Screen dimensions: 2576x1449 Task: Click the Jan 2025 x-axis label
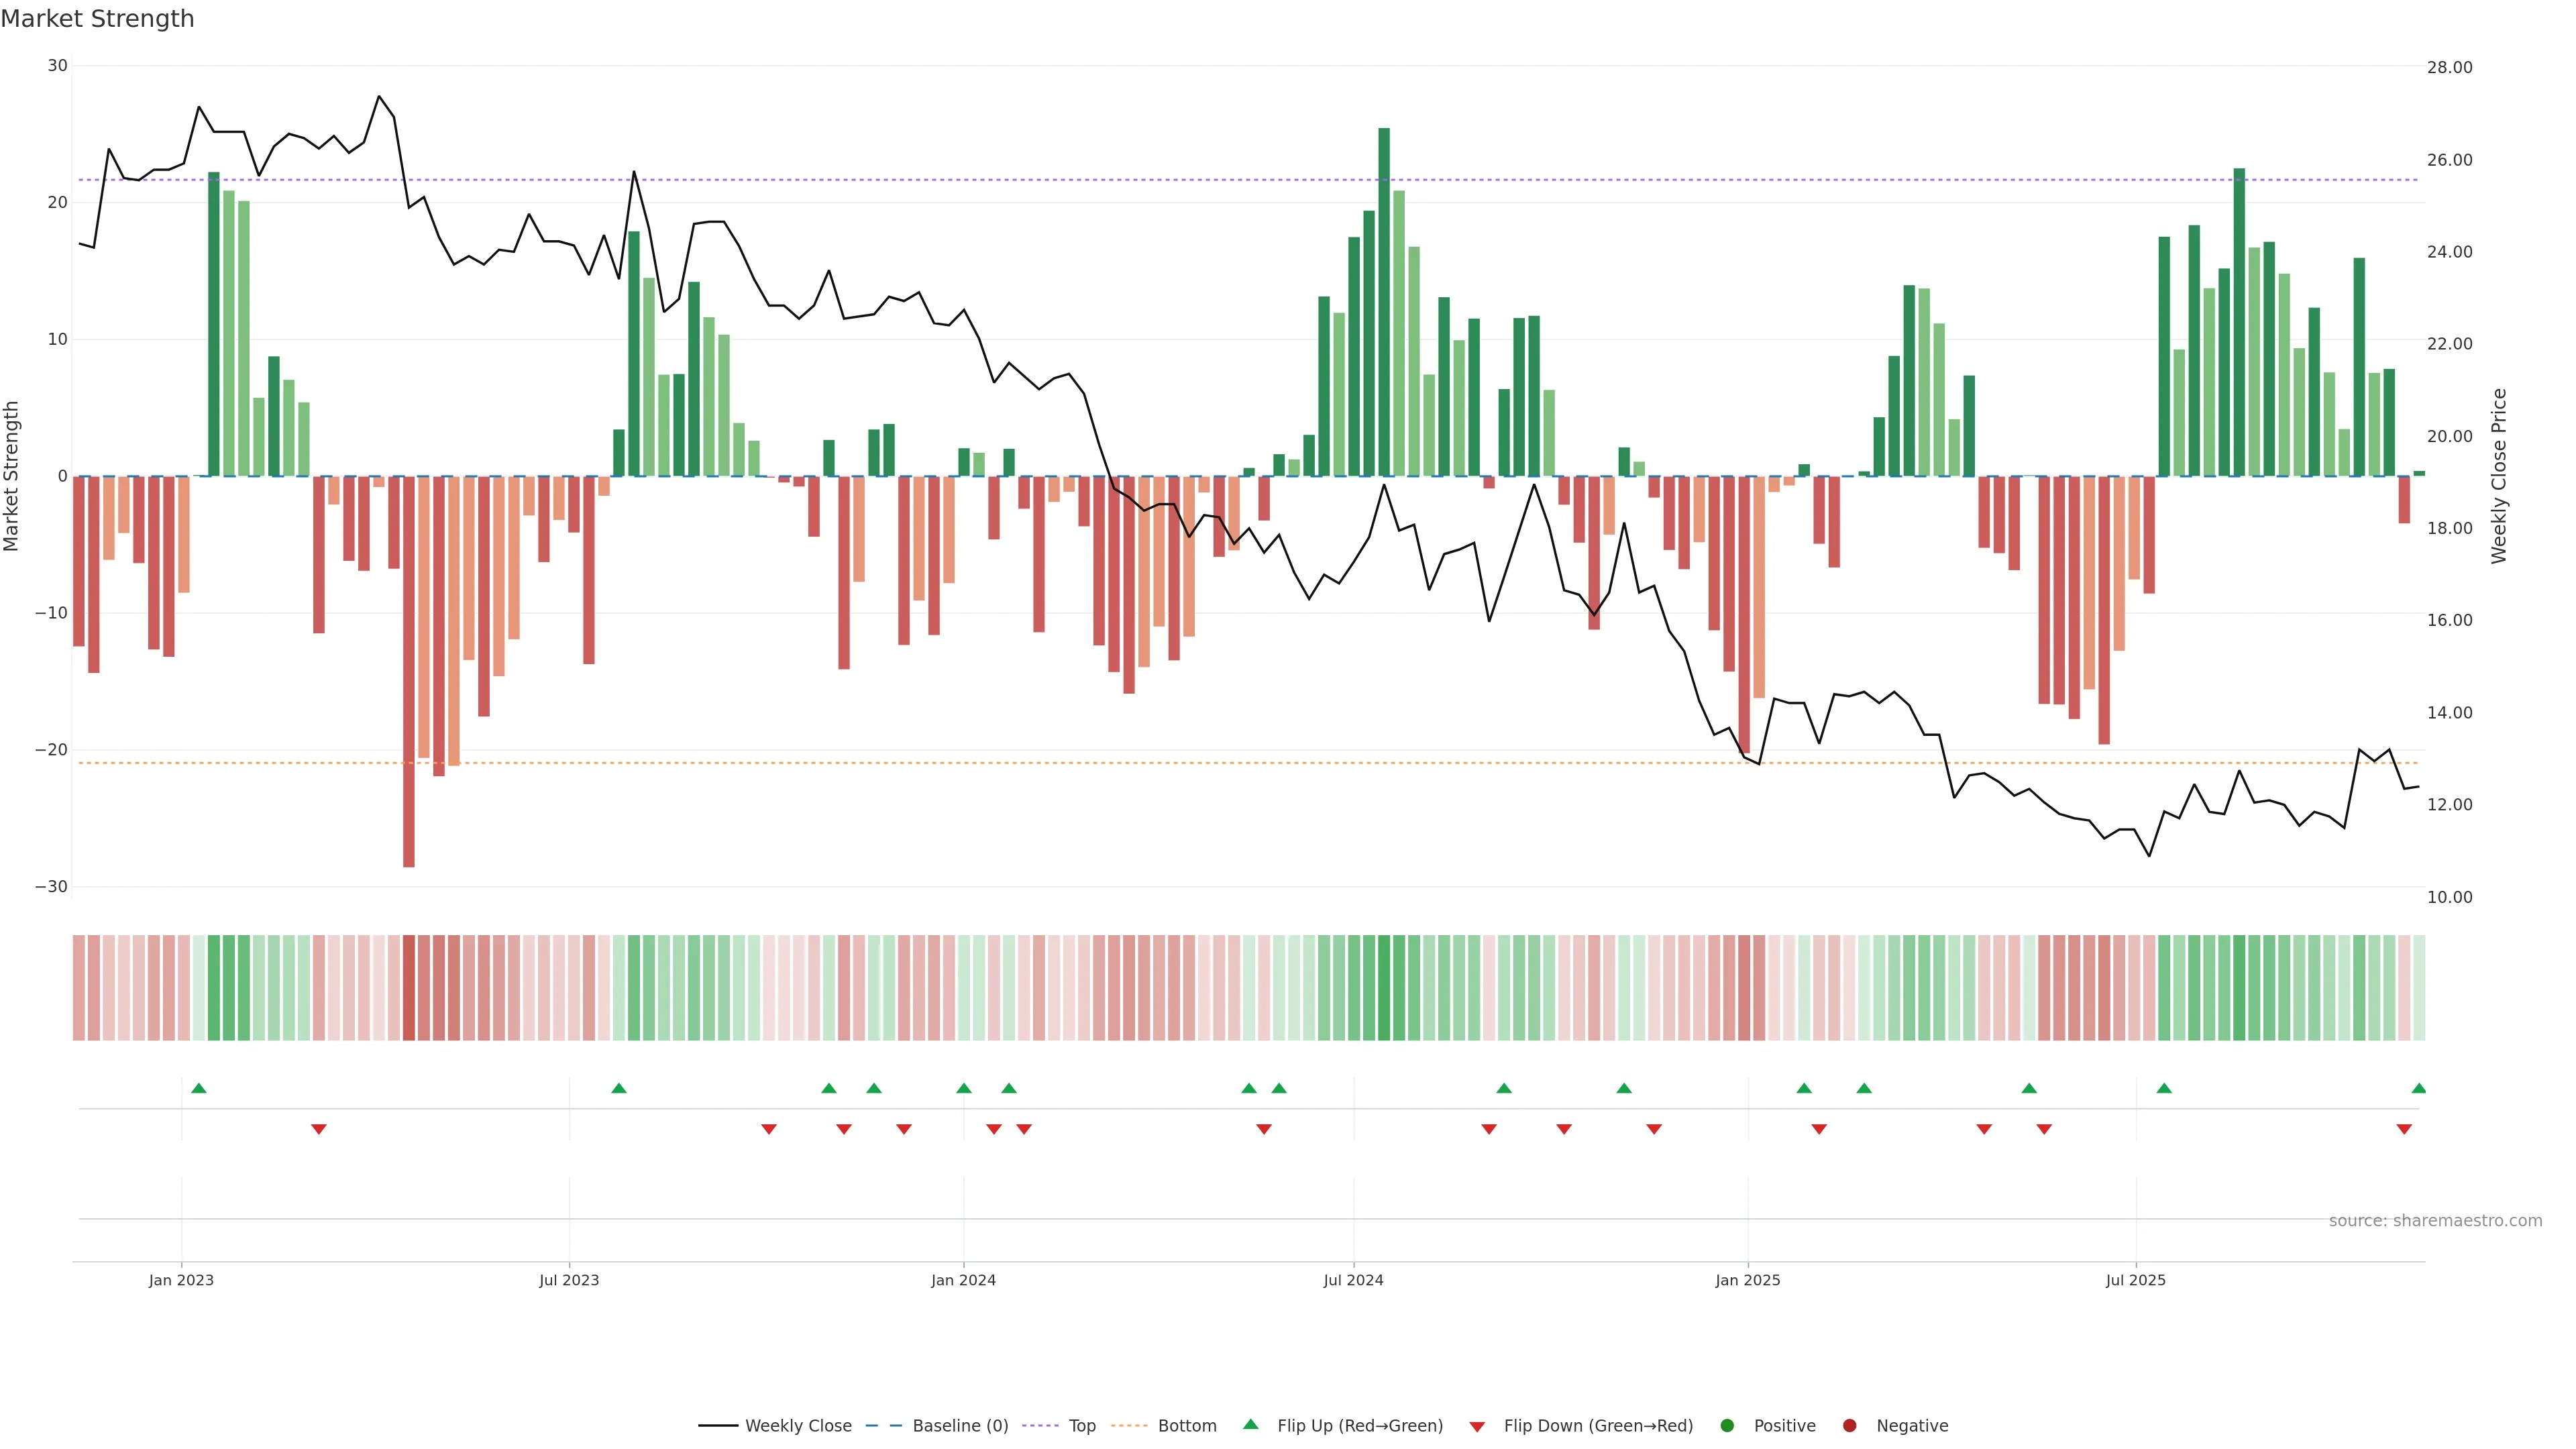pyautogui.click(x=1748, y=1280)
